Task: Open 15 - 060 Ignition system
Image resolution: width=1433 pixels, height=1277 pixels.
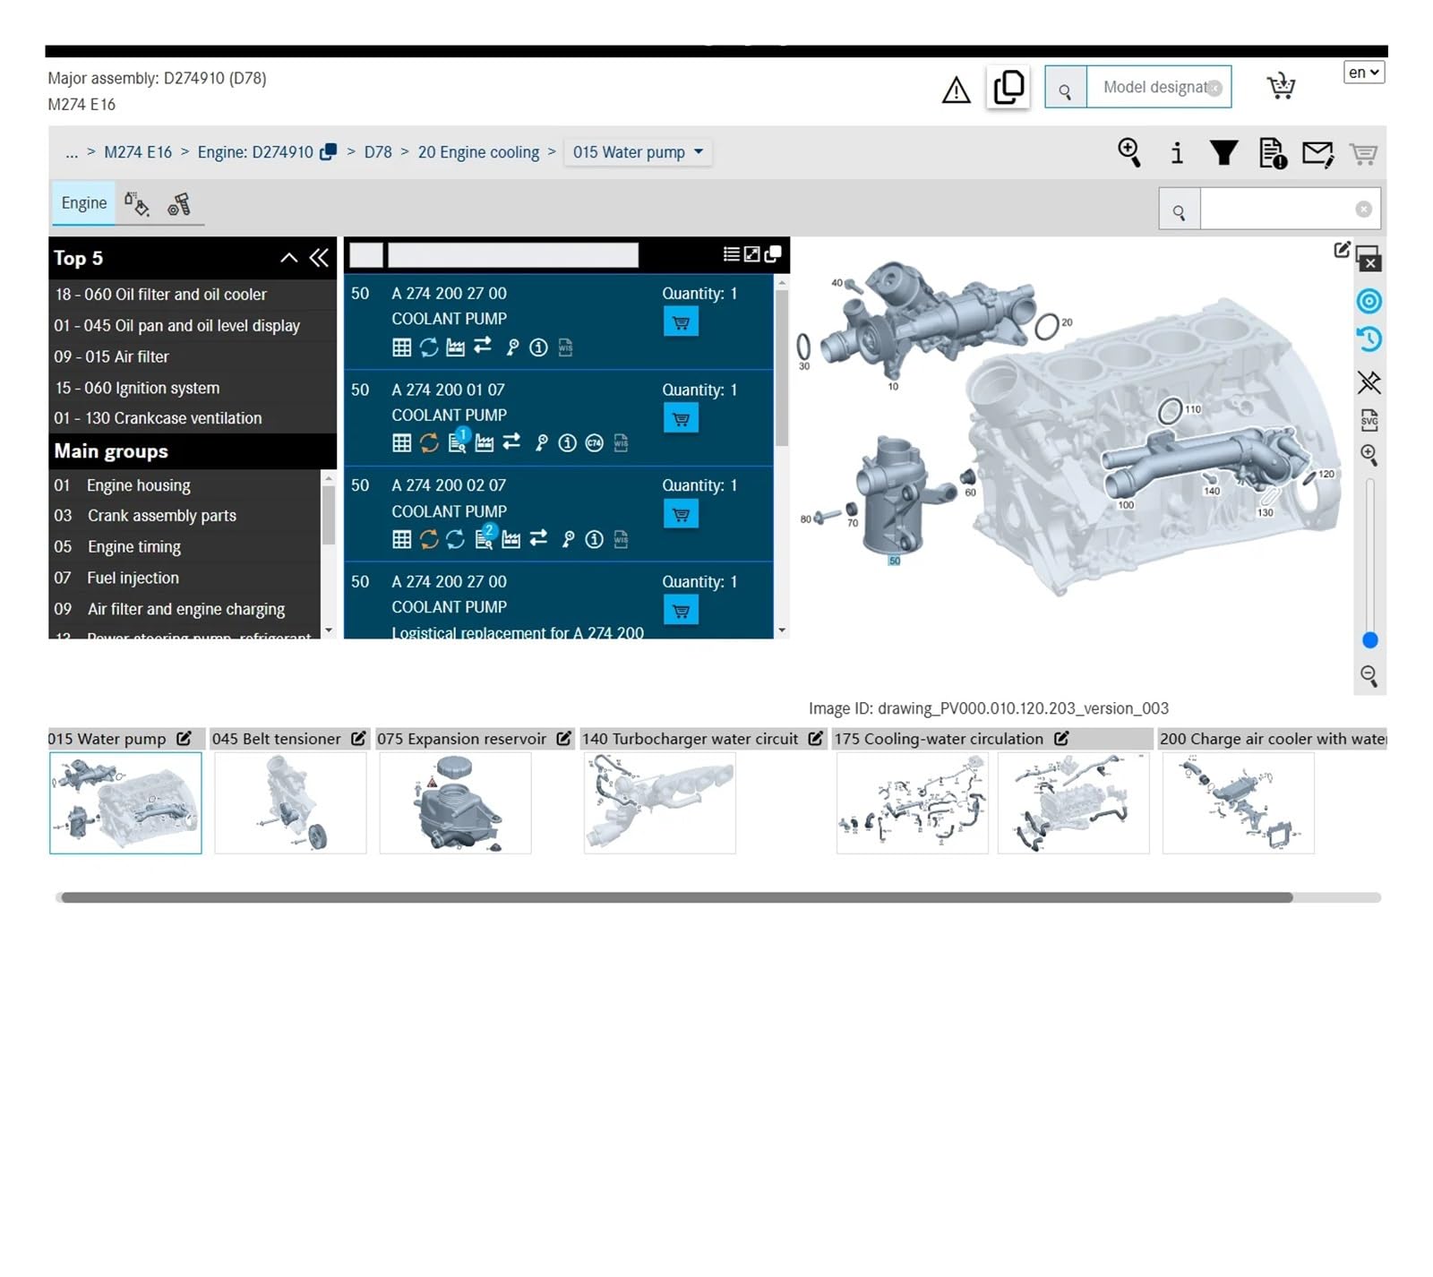Action: 193,388
